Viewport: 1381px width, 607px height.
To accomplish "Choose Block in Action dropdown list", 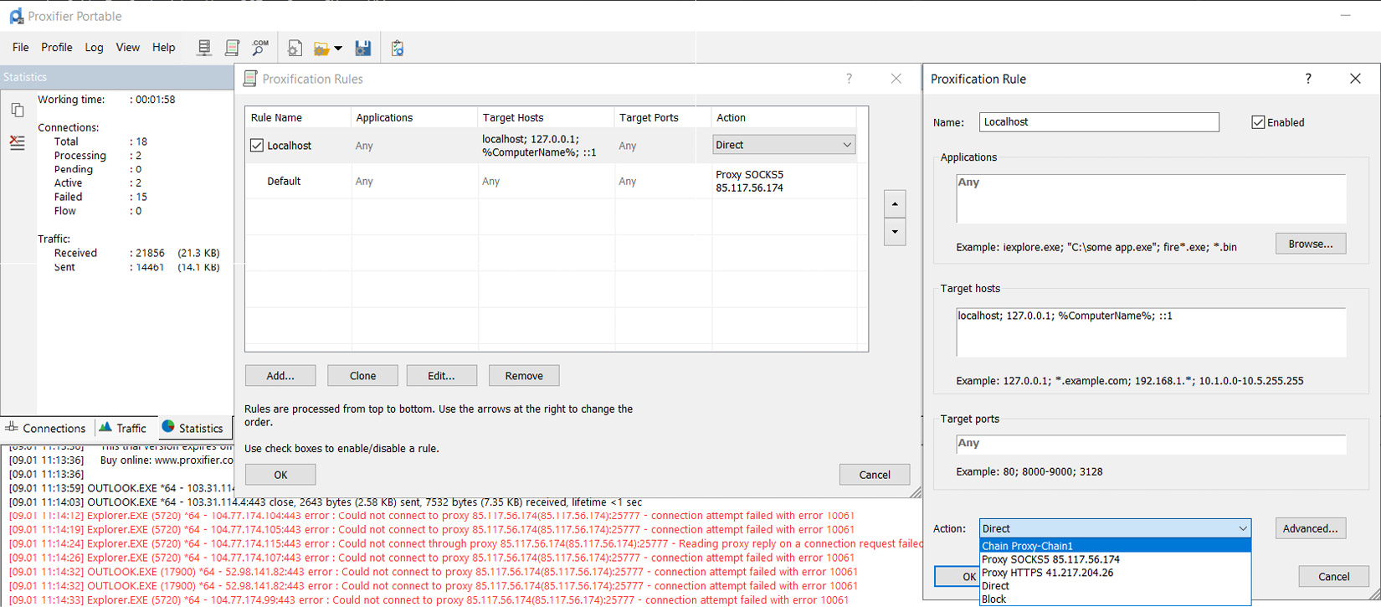I will (x=1115, y=599).
